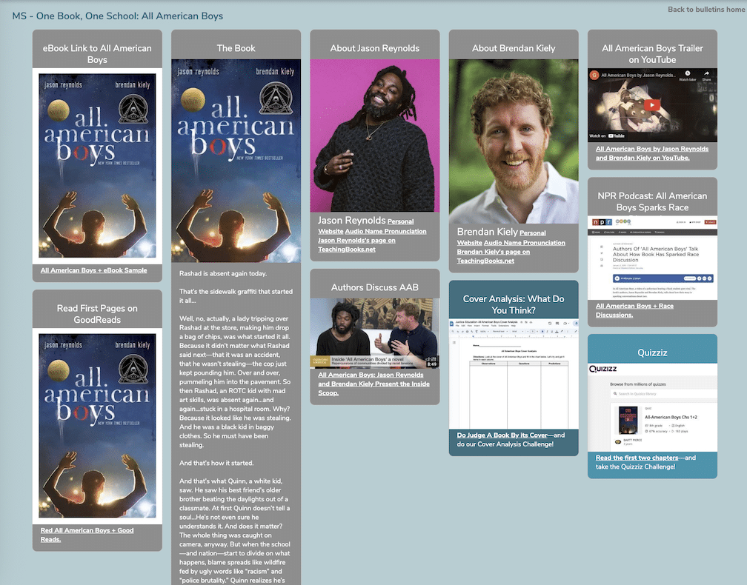Open the Back to bulletins home link
747x585 pixels.
[705, 10]
